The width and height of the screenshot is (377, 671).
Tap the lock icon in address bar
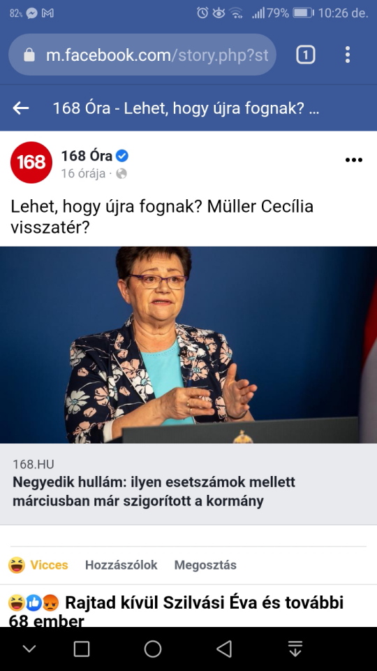(29, 55)
